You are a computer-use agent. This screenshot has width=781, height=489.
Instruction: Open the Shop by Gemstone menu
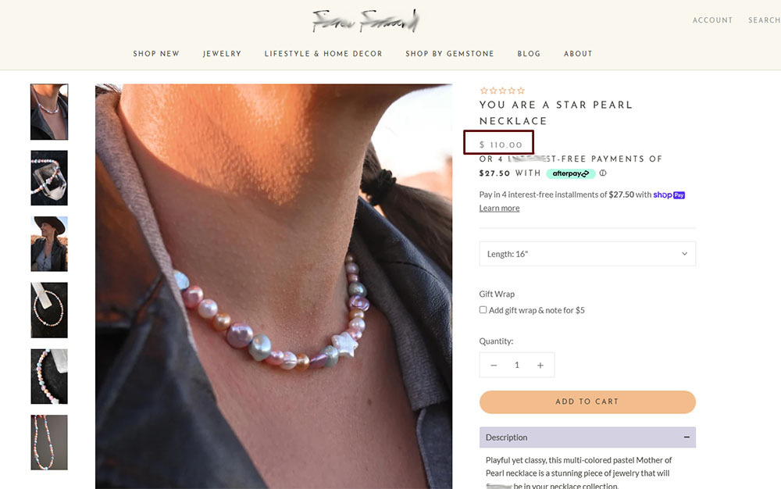click(x=450, y=54)
